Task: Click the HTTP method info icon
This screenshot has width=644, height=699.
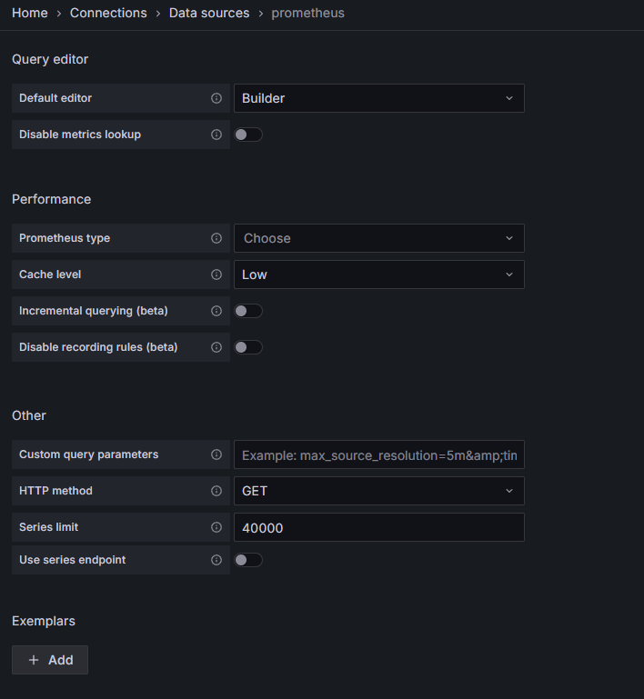Action: (216, 491)
